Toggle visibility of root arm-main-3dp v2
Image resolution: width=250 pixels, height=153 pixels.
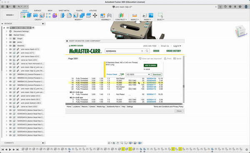coord(7,28)
